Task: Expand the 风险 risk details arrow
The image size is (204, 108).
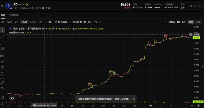Action: click(186, 4)
